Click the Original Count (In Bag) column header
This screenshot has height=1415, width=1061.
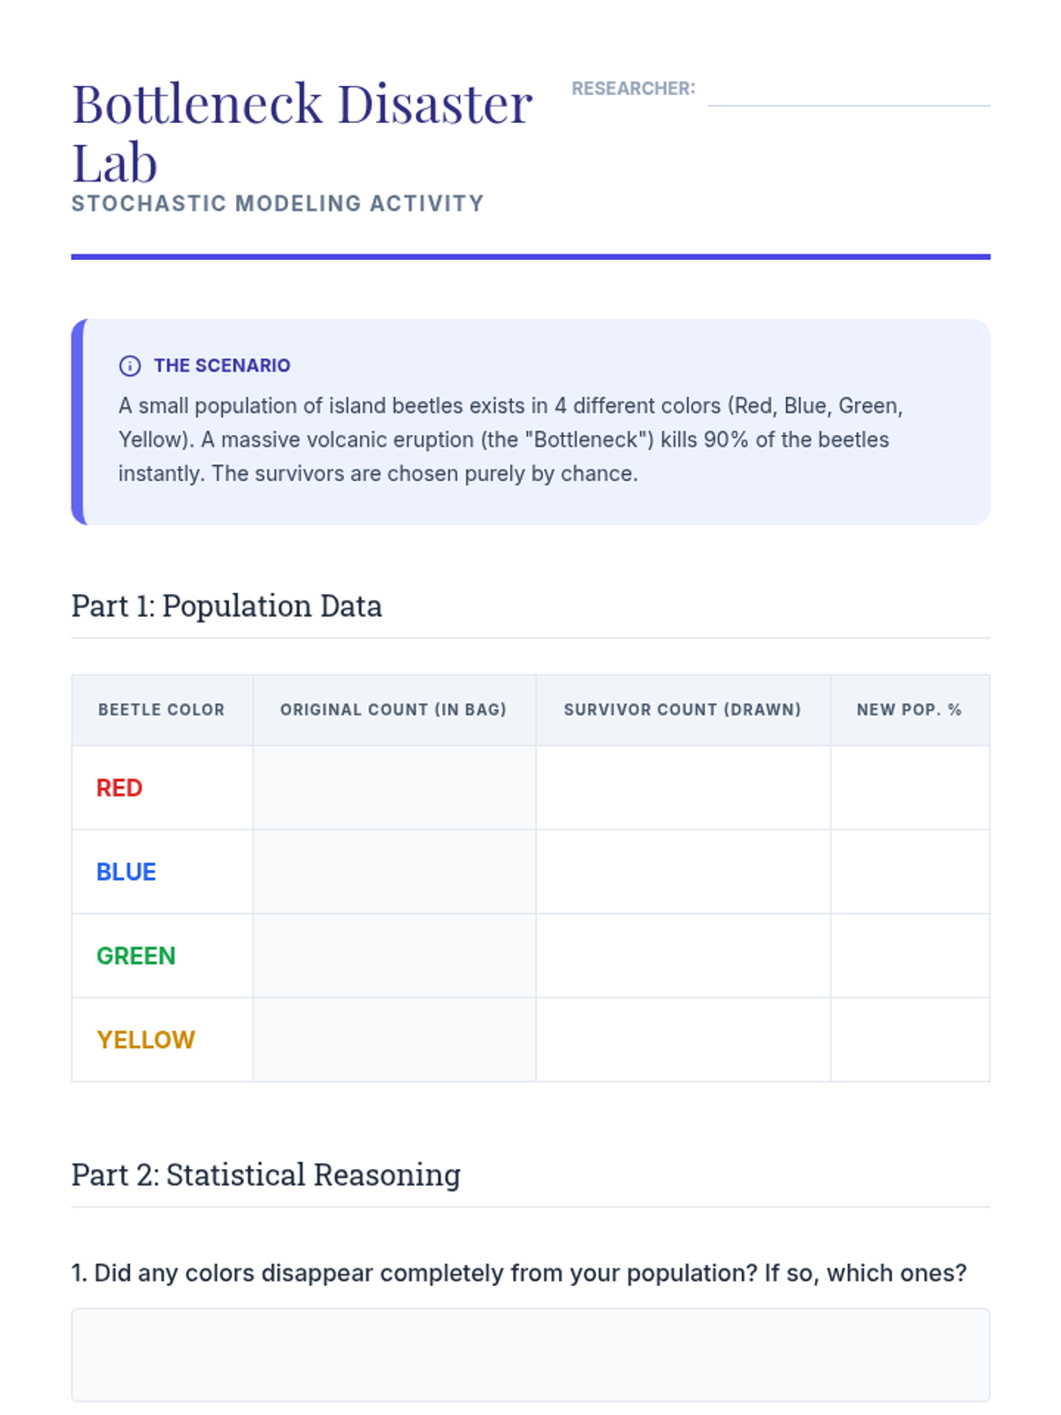(393, 710)
